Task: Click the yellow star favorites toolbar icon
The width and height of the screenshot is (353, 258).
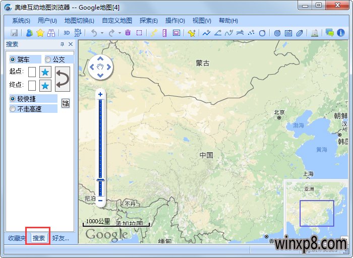Action: click(x=40, y=33)
